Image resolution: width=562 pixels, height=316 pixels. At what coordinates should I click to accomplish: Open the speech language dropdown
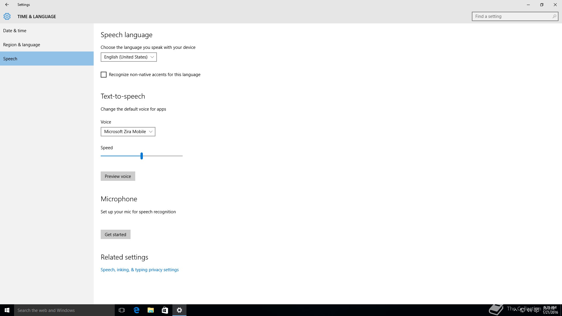(x=128, y=57)
